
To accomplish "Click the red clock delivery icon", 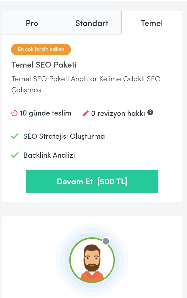I will point(14,113).
